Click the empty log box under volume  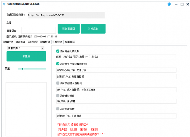point(26,109)
